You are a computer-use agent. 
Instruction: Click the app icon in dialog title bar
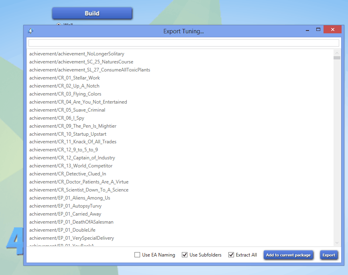point(31,31)
